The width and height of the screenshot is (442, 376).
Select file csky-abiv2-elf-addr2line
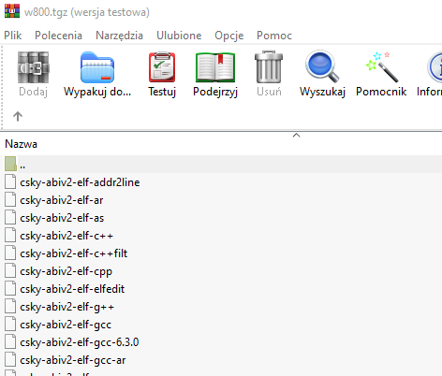80,182
